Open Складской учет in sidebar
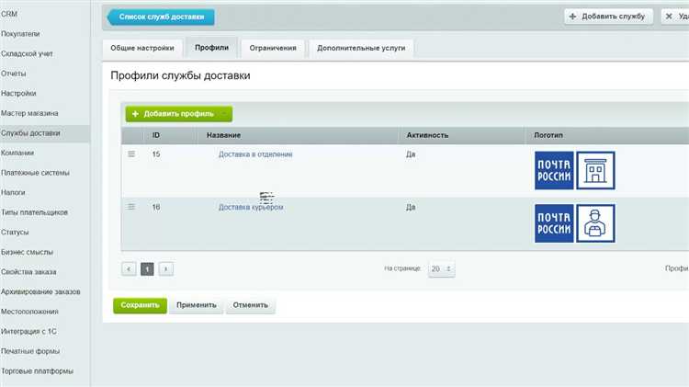689x387 pixels. [x=27, y=53]
